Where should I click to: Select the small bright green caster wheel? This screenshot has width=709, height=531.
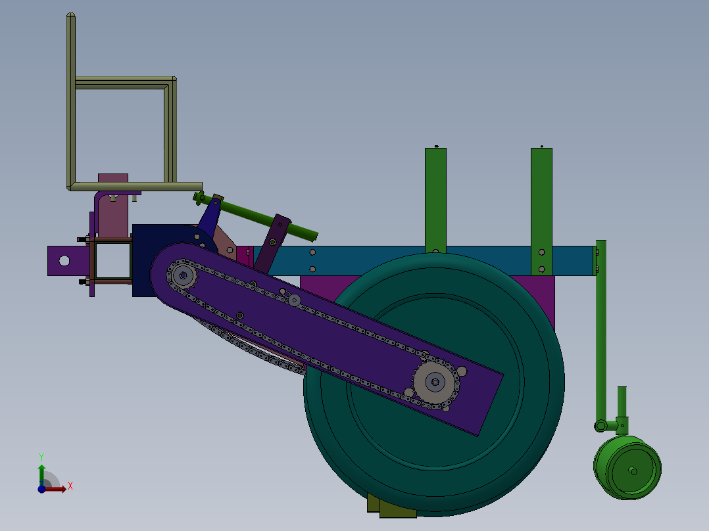coord(627,468)
